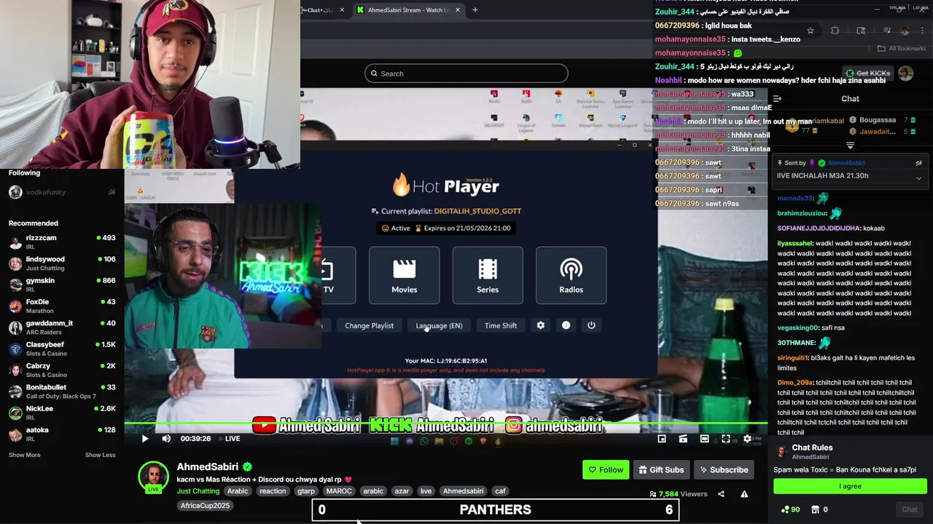Show Hot Player info icon
This screenshot has height=524, width=933.
pyautogui.click(x=566, y=325)
